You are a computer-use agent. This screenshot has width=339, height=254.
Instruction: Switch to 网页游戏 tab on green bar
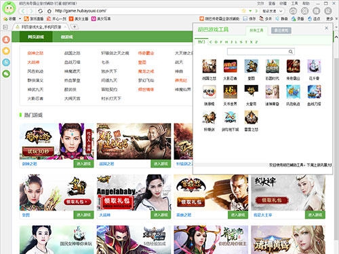36,37
